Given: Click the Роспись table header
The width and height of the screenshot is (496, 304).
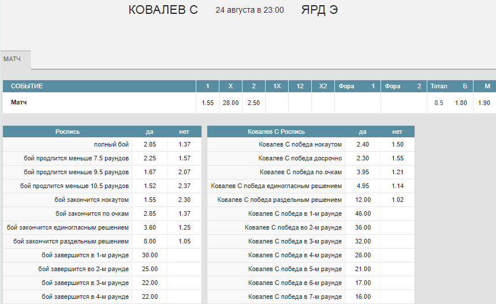Looking at the screenshot, I should [x=68, y=132].
